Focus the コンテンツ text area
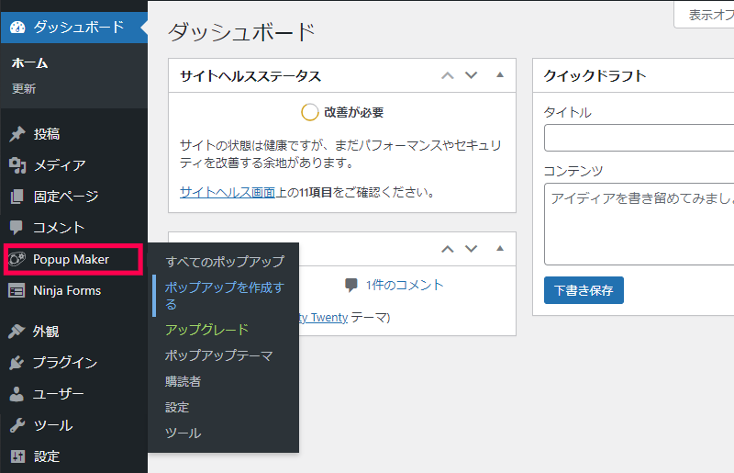 639,224
